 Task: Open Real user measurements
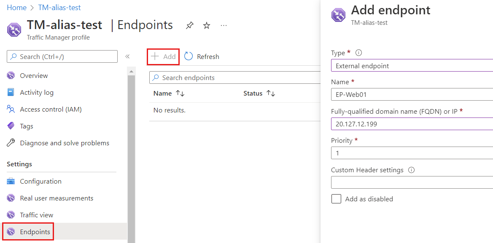tap(57, 198)
